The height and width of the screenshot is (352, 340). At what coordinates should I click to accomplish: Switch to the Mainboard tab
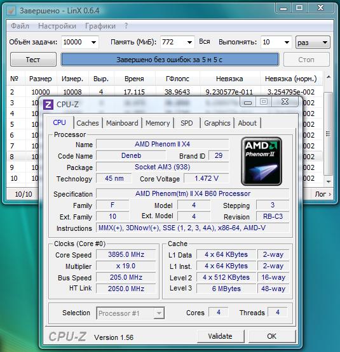pyautogui.click(x=122, y=123)
